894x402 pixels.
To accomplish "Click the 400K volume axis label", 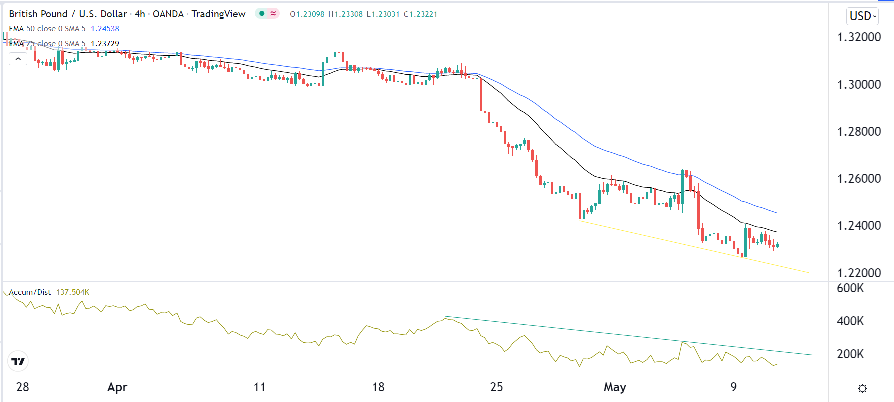I will pos(850,321).
